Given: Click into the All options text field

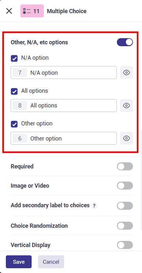Looking at the screenshot, I should (64, 106).
